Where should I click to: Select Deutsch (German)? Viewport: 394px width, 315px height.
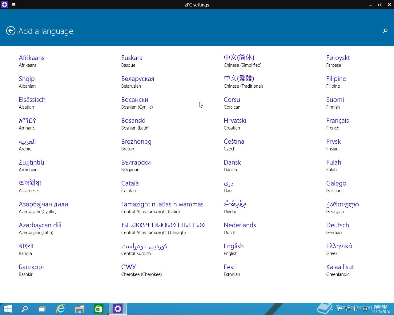pos(338,228)
